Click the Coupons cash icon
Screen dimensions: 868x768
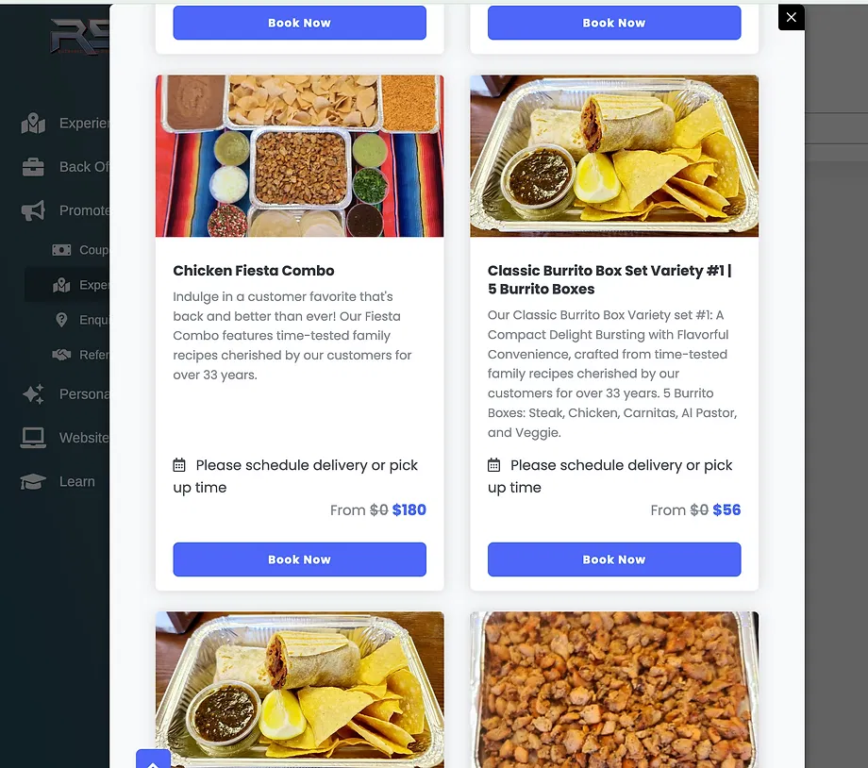point(61,250)
